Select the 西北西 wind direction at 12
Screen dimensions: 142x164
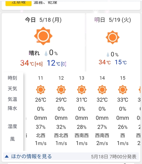point(61,135)
